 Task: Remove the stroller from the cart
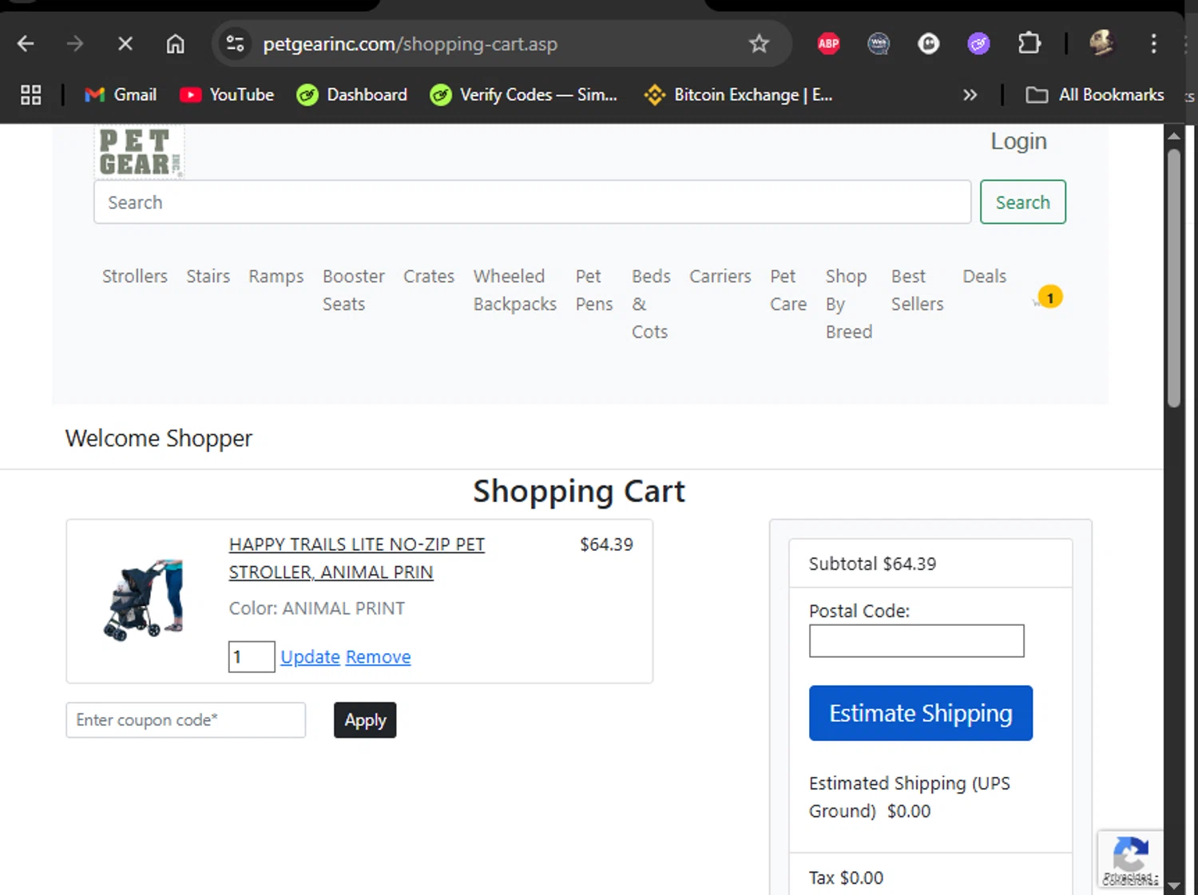coord(378,657)
